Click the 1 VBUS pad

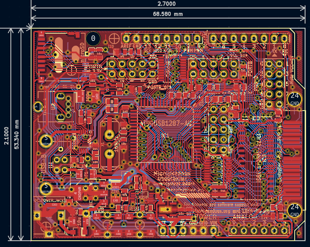80,97
